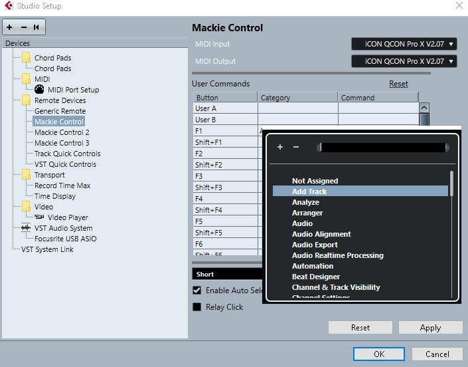
Task: Click the F2 button row
Action: [x=225, y=154]
